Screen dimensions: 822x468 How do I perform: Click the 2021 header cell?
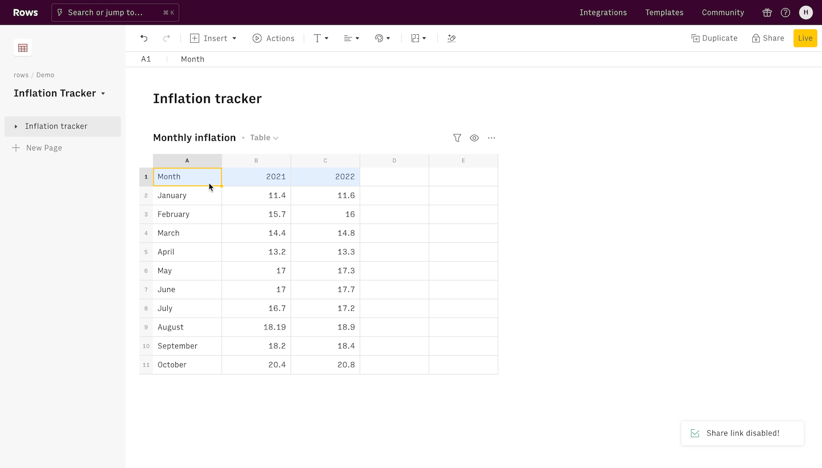[256, 177]
